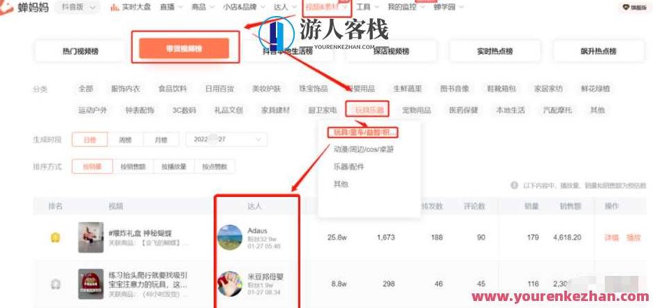653x308 pixels.
Task: Expand the 直播 menu
Action: [170, 8]
